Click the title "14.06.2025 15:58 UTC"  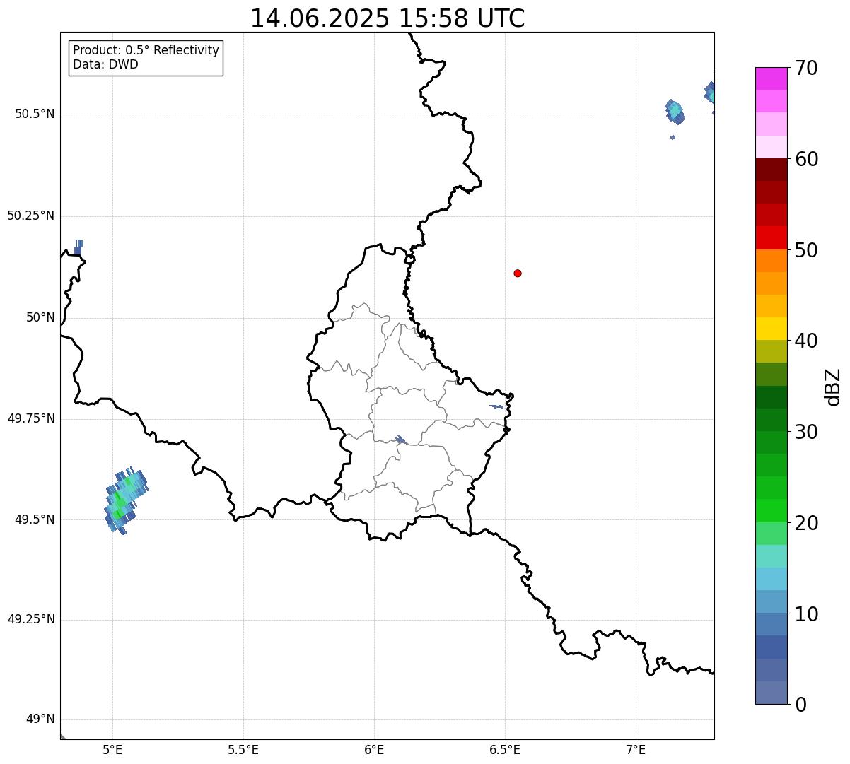coord(388,18)
